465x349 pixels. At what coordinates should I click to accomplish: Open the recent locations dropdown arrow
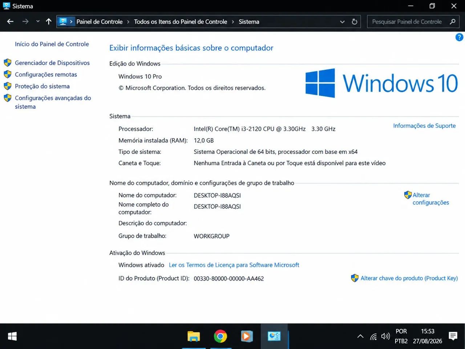point(38,21)
